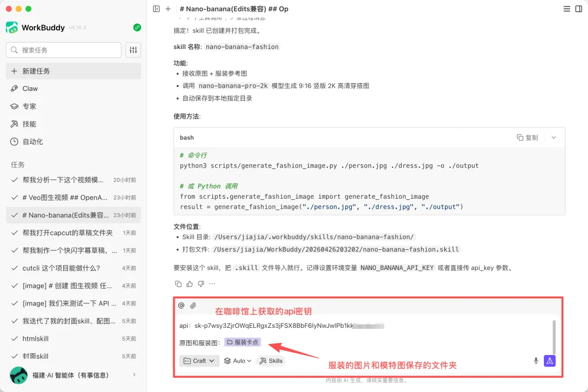Start voice input with microphone icon
The image size is (588, 392).
536,361
